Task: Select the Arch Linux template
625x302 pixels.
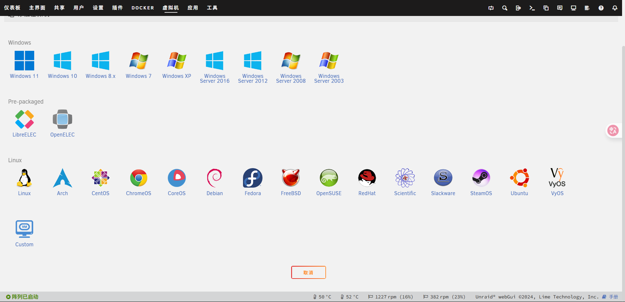Action: tap(63, 182)
